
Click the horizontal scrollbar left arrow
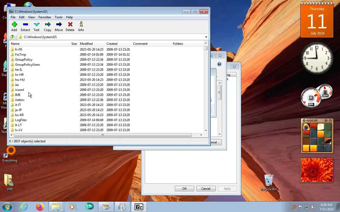click(x=11, y=135)
